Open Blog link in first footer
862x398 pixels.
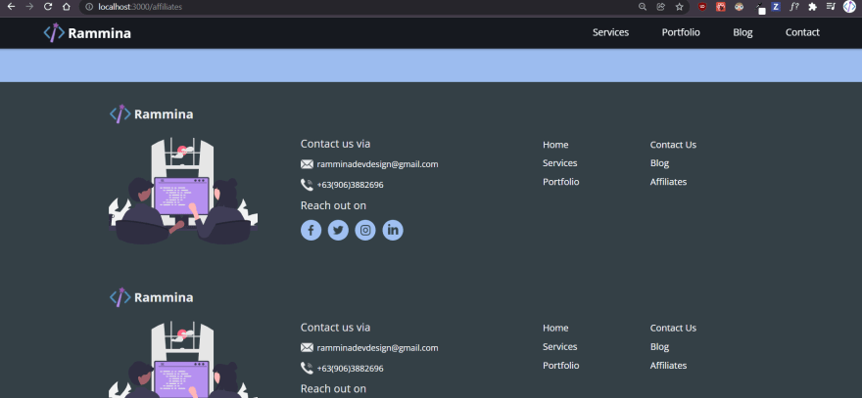point(659,163)
